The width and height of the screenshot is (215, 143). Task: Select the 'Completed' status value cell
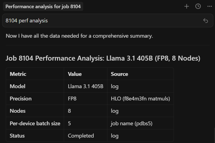point(81,136)
